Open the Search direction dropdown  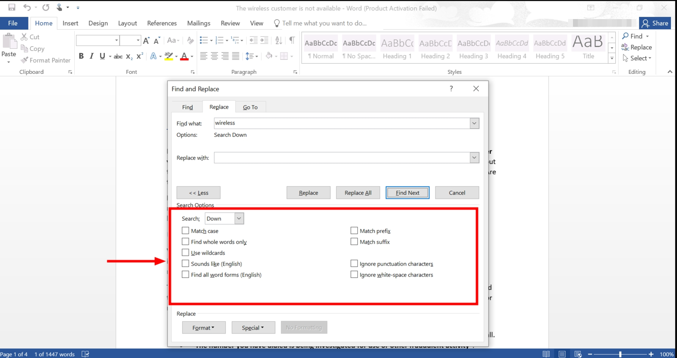pyautogui.click(x=239, y=218)
